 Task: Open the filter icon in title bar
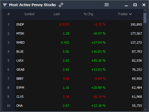click(5, 5)
